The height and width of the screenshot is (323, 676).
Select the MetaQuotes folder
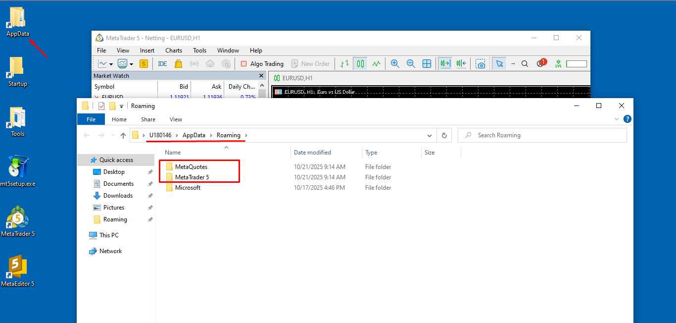click(191, 167)
